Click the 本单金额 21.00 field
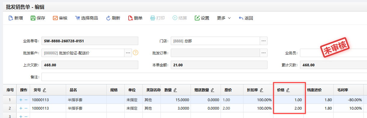Viewport: 367px width, 118px height. [219, 65]
